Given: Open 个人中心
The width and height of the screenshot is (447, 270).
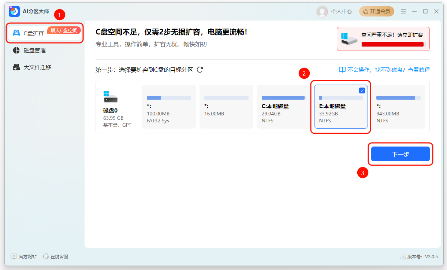Looking at the screenshot, I should (x=342, y=11).
